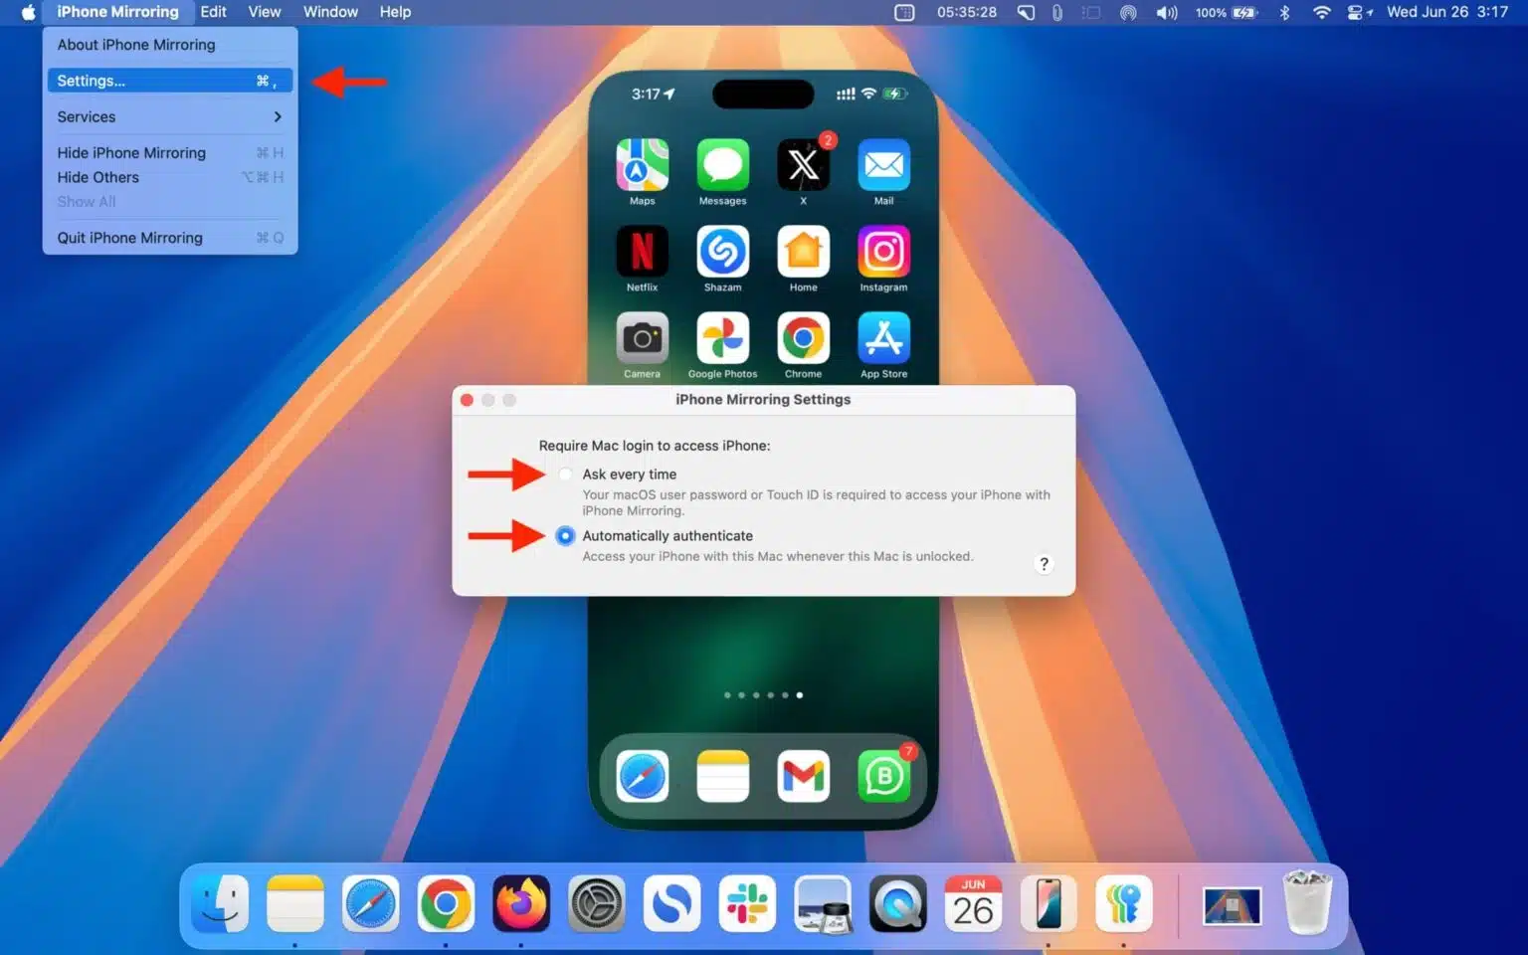Choose About iPhone Mirroring
This screenshot has height=955, width=1528.
coord(170,45)
